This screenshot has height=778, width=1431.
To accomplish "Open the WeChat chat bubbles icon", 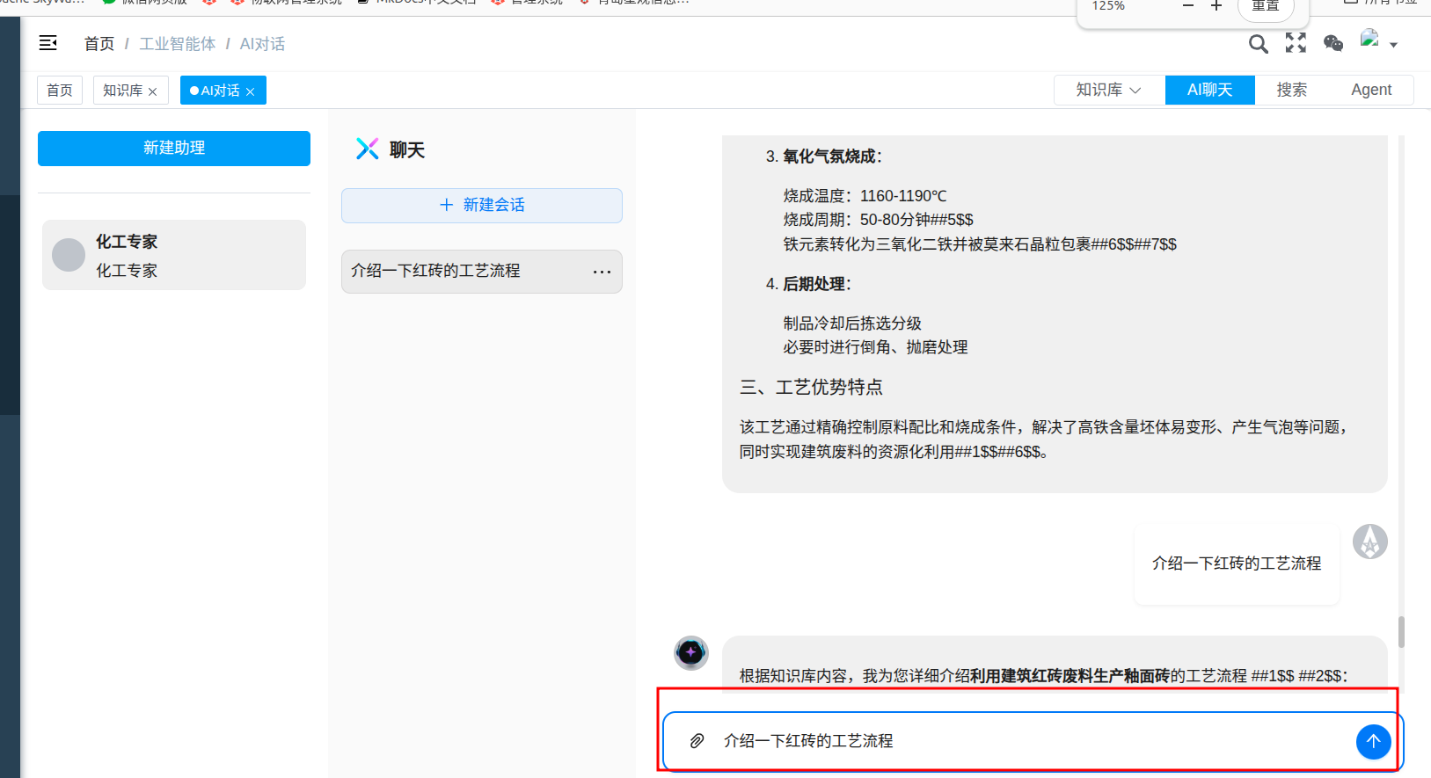I will pyautogui.click(x=1333, y=43).
